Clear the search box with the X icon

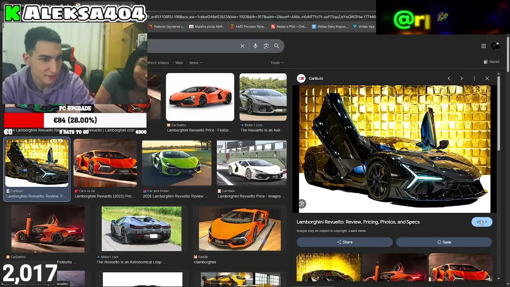[242, 46]
